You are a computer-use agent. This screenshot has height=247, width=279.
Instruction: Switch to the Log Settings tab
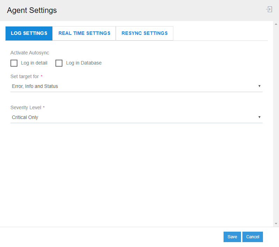tap(29, 33)
